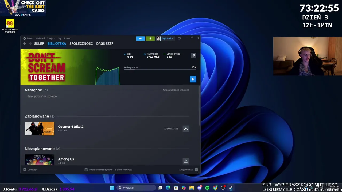This screenshot has width=342, height=192.
Task: Open Discord from the taskbar
Action: [199, 188]
